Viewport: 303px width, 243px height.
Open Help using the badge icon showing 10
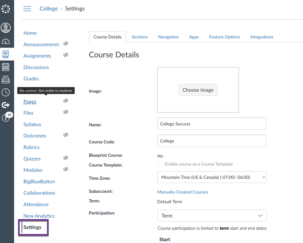[6, 117]
